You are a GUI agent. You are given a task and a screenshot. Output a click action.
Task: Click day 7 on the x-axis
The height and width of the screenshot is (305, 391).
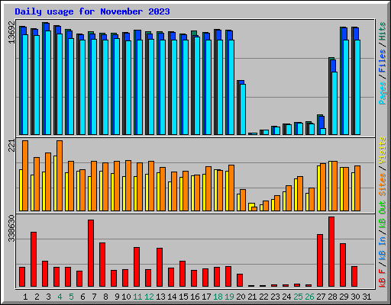pyautogui.click(x=94, y=297)
